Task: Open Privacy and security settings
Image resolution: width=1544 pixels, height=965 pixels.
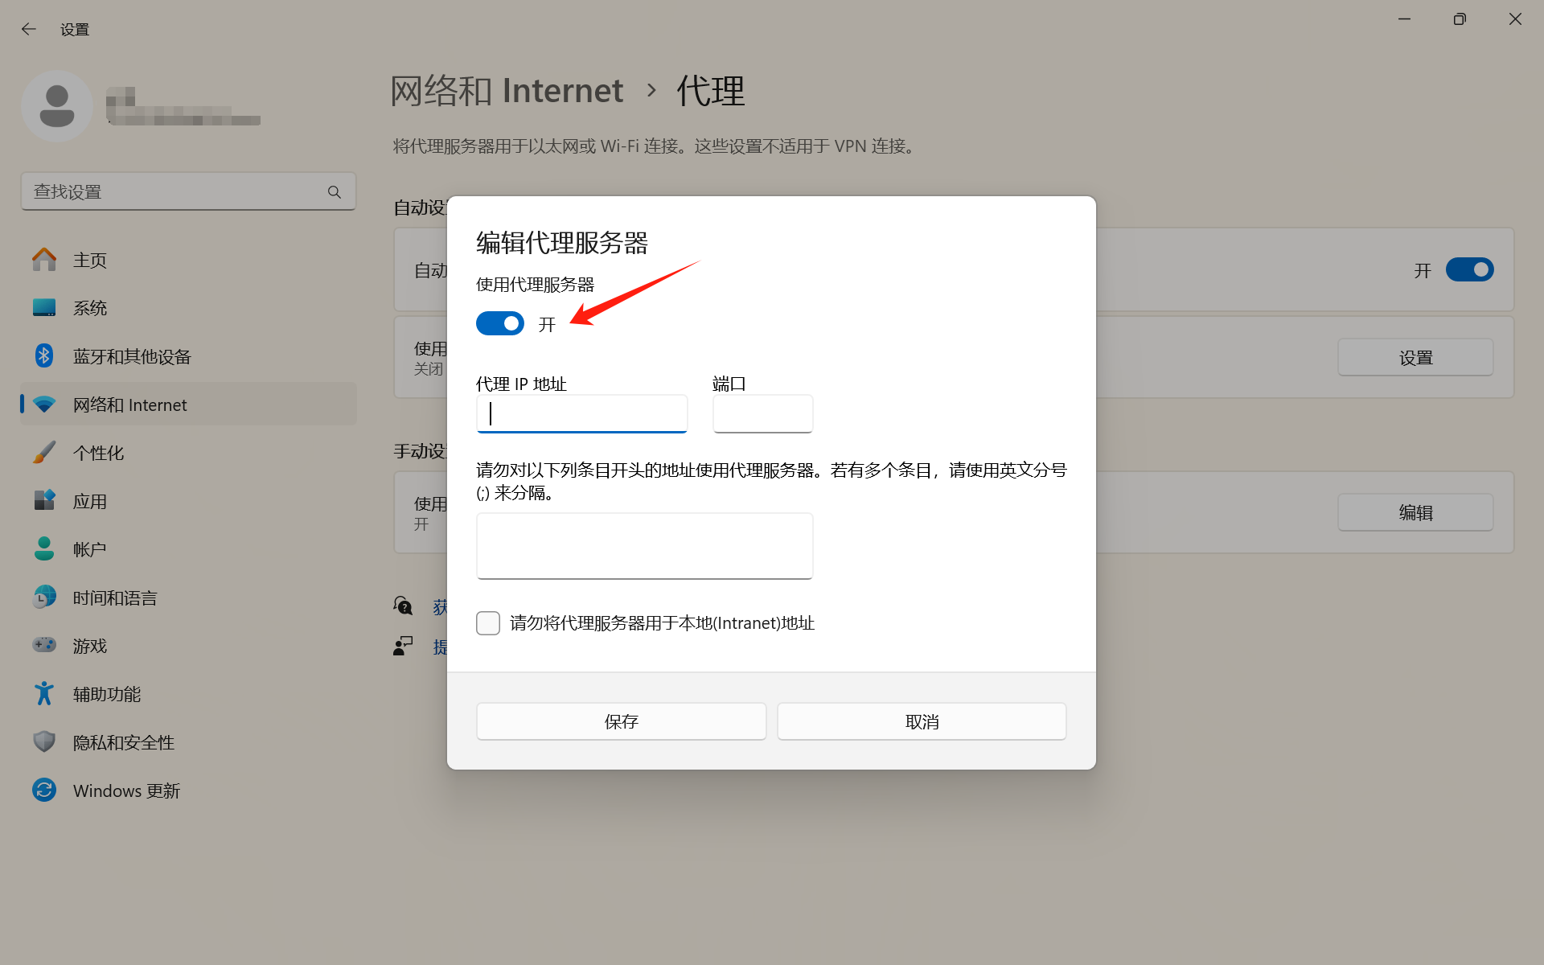Action: (123, 742)
